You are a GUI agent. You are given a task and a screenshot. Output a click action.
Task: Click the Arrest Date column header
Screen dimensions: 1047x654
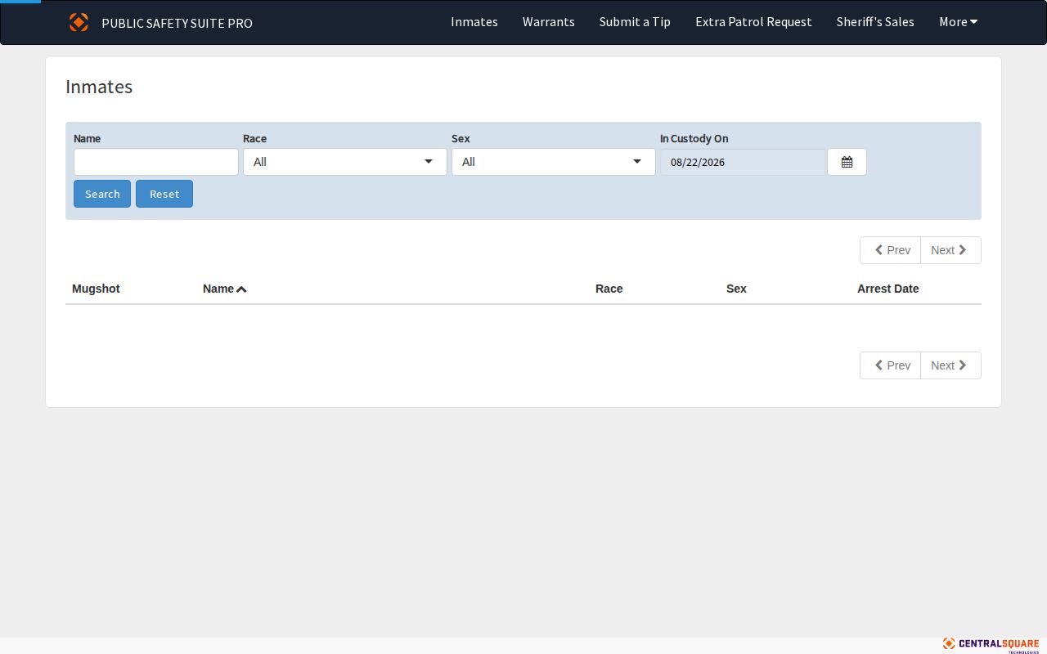click(x=887, y=289)
